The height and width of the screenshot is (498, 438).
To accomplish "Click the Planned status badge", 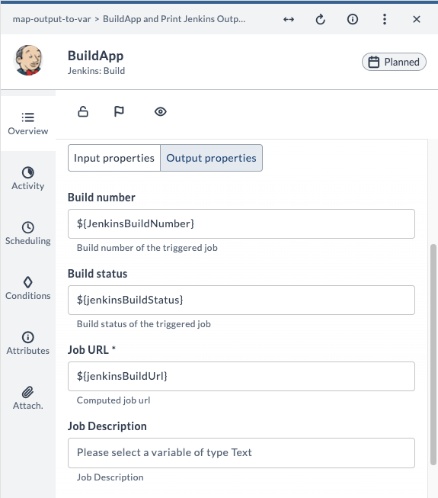I will [x=394, y=62].
